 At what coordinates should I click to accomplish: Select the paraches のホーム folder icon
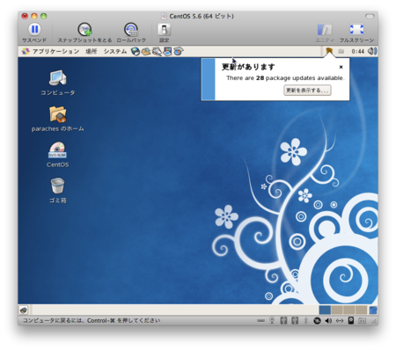coord(58,119)
